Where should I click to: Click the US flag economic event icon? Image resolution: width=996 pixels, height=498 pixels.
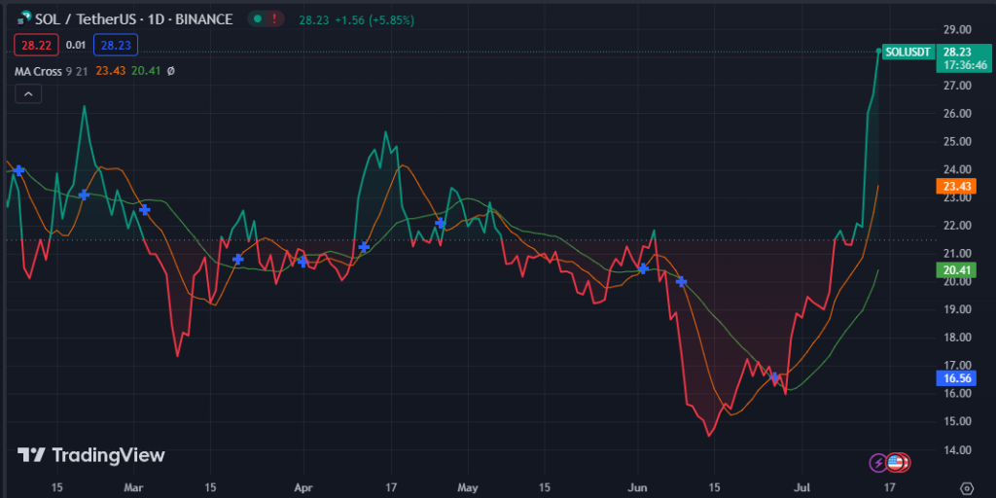pos(897,463)
